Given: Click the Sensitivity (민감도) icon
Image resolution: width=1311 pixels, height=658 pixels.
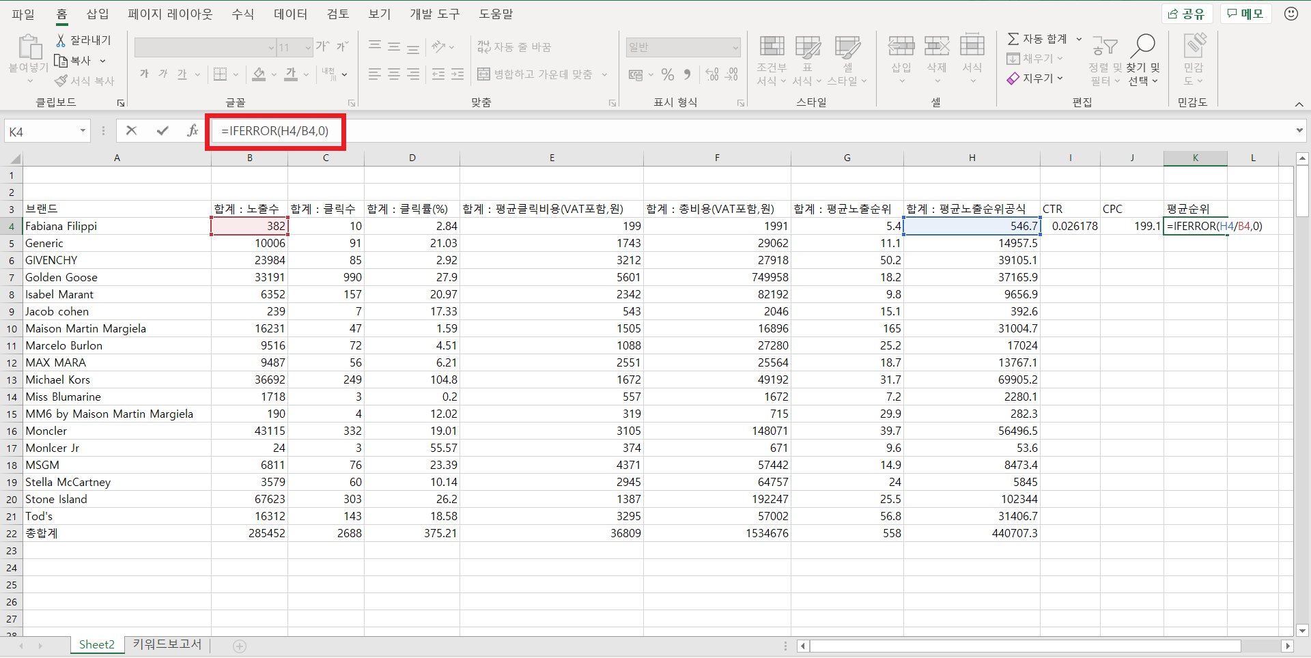Looking at the screenshot, I should click(x=1194, y=46).
